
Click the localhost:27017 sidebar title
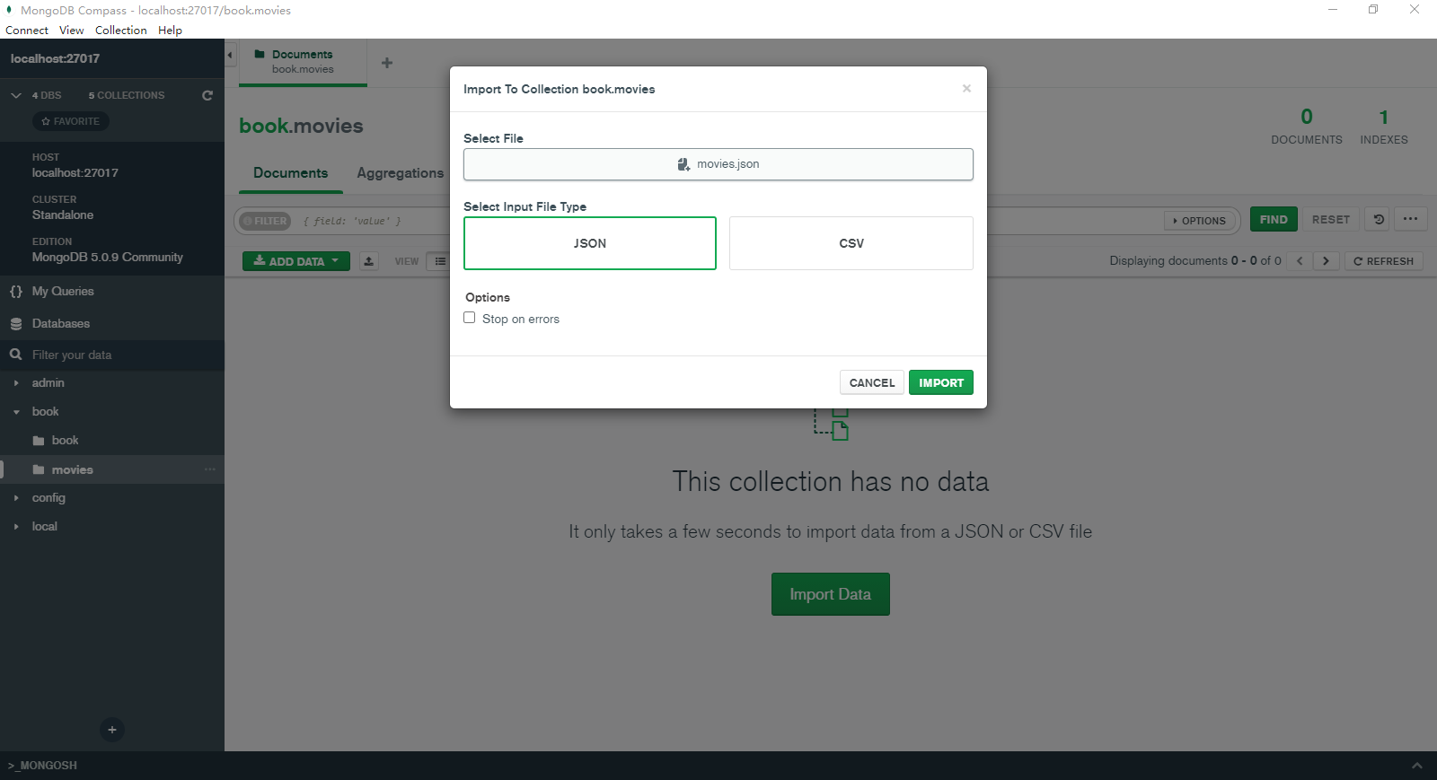(55, 58)
